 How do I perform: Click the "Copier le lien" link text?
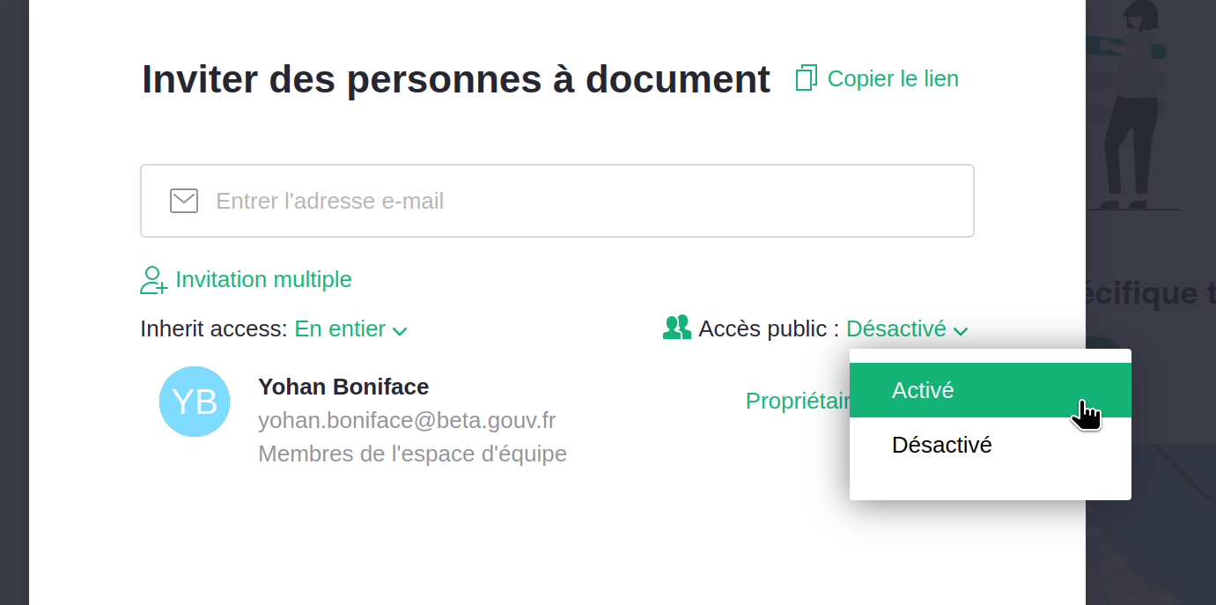click(893, 78)
